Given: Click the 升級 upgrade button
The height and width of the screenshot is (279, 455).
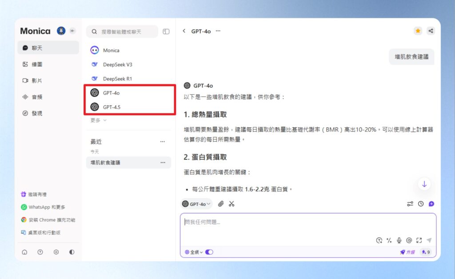Looking at the screenshot, I should click(408, 252).
